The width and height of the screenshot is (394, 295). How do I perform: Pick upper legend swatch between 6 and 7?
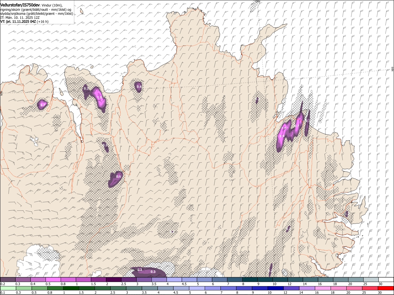(x=220, y=279)
